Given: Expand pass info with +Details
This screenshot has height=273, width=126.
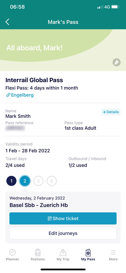Looking at the screenshot, I should coord(111,112).
